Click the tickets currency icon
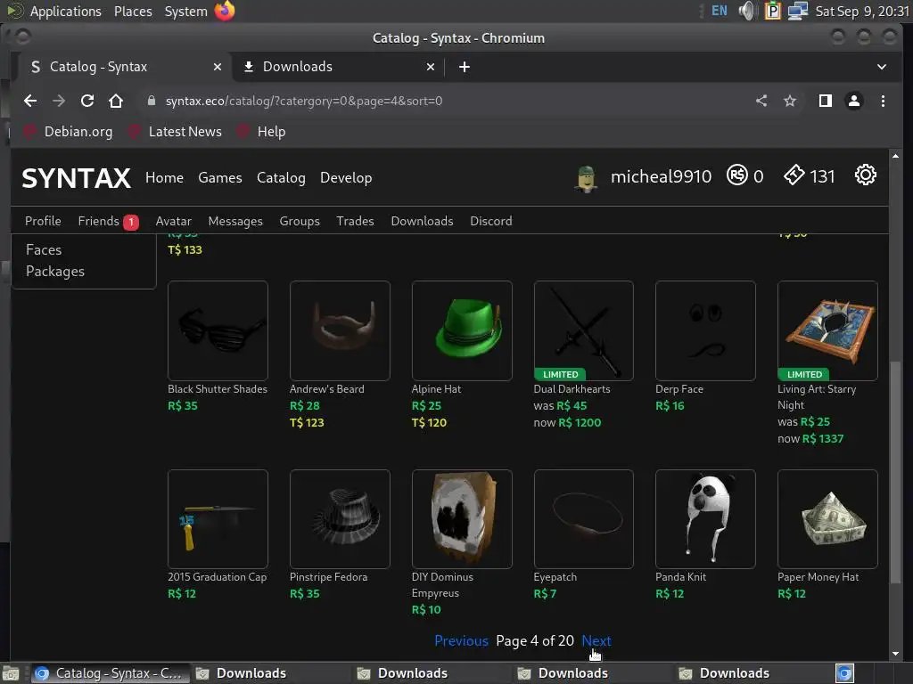The height and width of the screenshot is (684, 913). (794, 175)
